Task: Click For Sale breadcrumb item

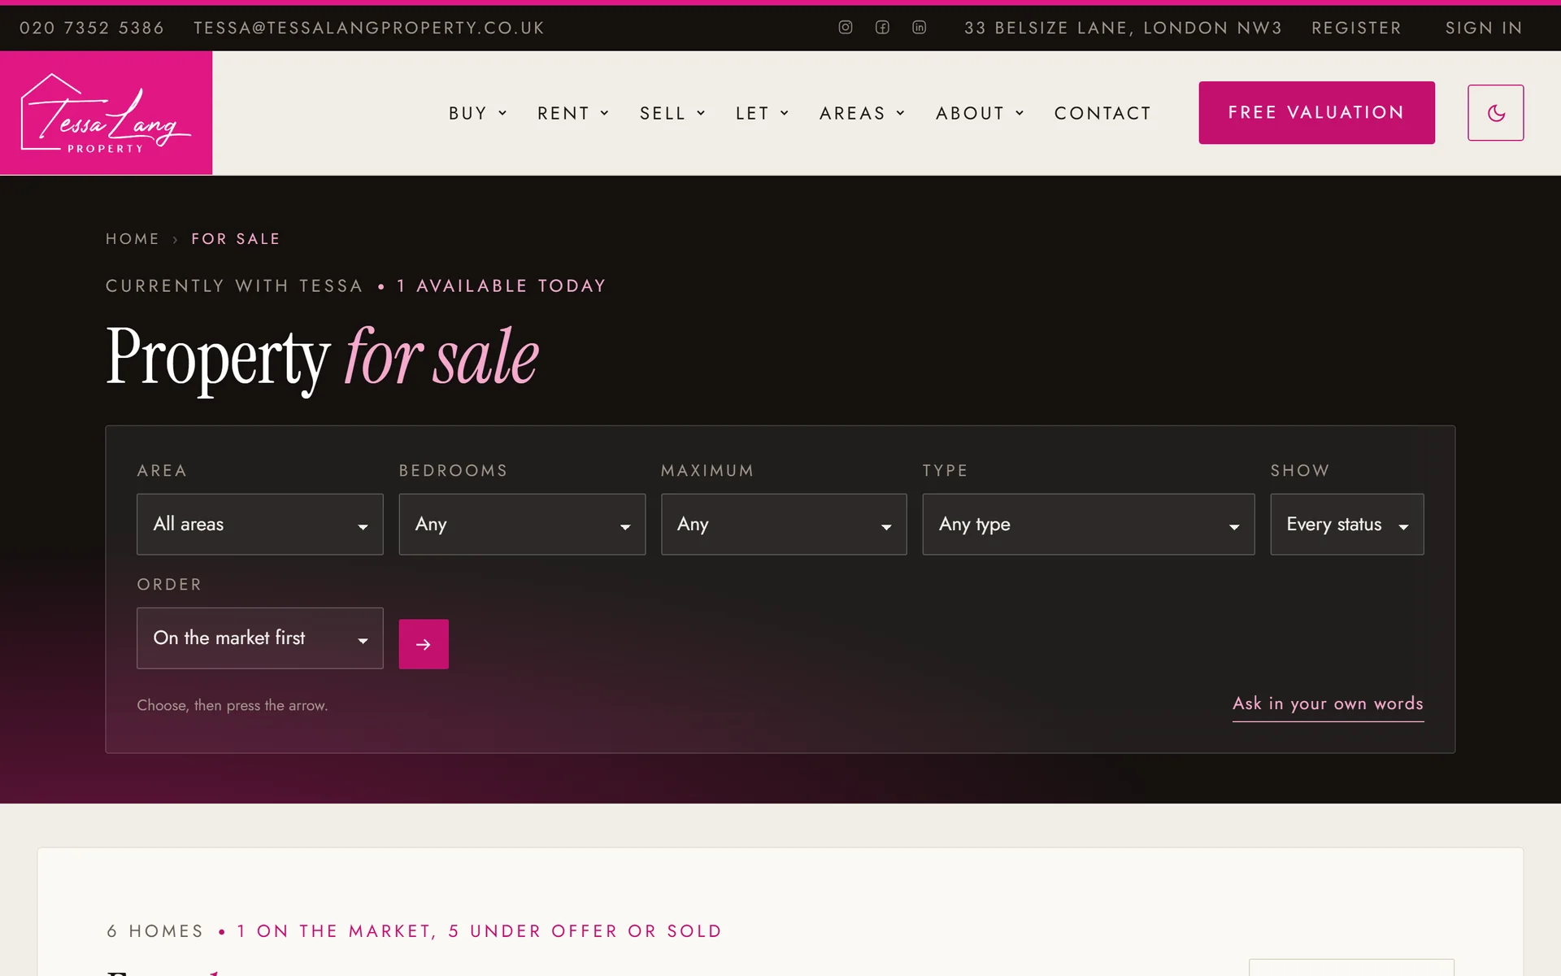Action: [236, 239]
